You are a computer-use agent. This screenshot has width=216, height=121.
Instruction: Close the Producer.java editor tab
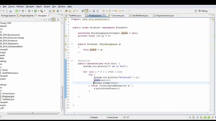click(x=103, y=15)
